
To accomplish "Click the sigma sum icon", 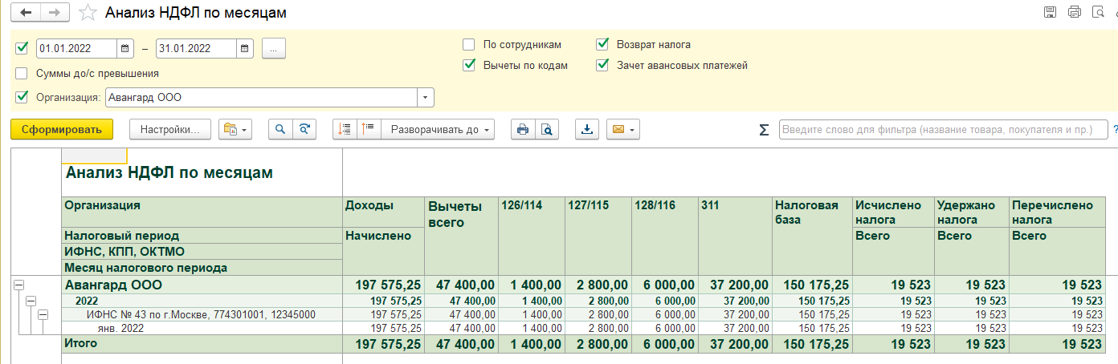I will click(x=764, y=130).
